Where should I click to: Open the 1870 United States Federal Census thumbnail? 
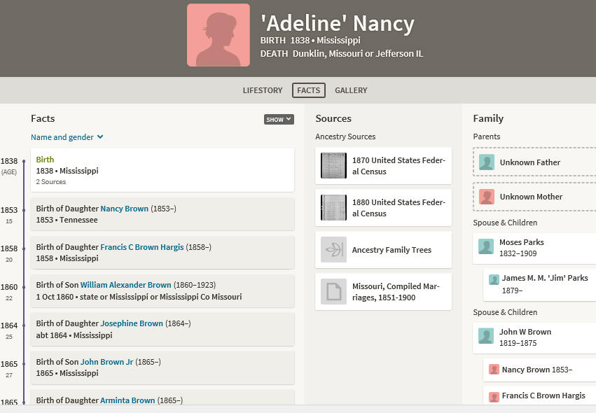333,166
